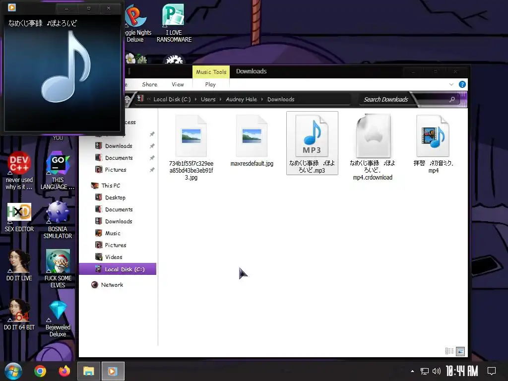The width and height of the screenshot is (508, 381).
Task: Open the Bejeweled Deluxe desktop icon
Action: point(58,318)
